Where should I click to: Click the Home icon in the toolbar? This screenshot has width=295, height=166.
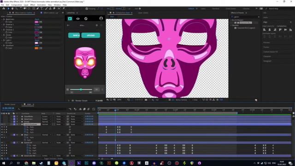(x=4, y=8)
